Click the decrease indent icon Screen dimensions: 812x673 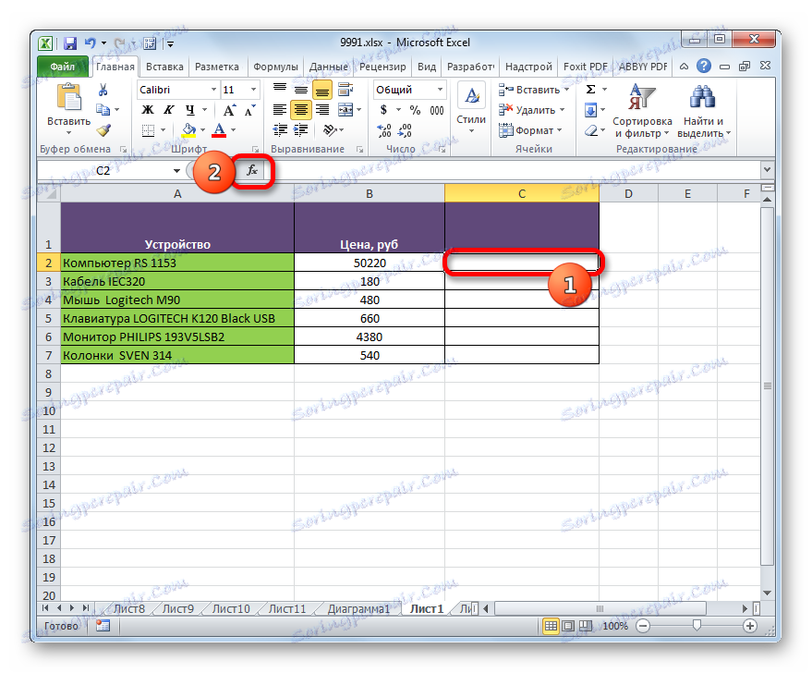pos(280,129)
